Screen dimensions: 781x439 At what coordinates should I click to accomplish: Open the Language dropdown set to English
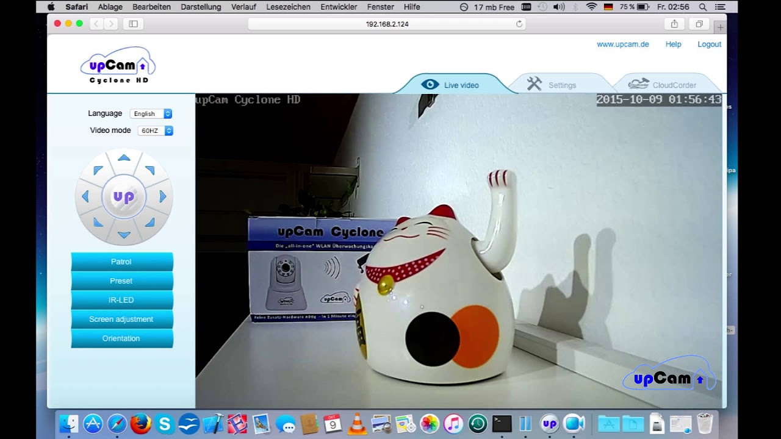151,113
